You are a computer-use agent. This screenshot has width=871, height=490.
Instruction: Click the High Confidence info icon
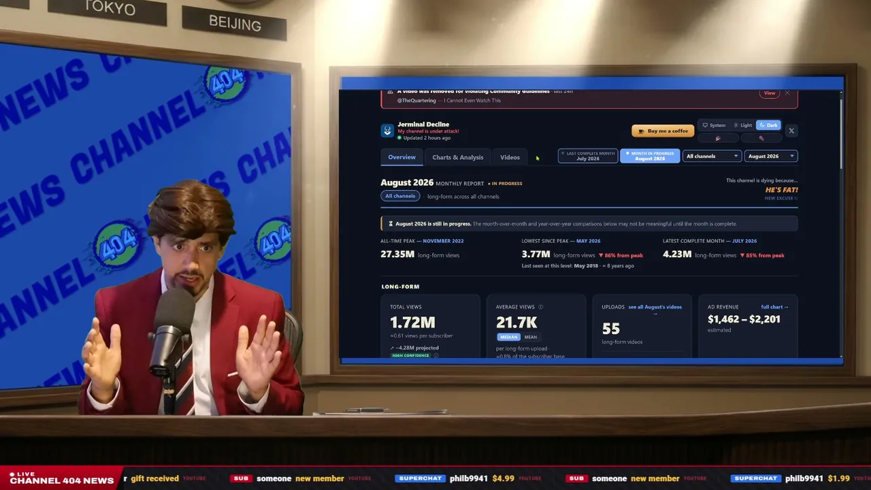(436, 355)
